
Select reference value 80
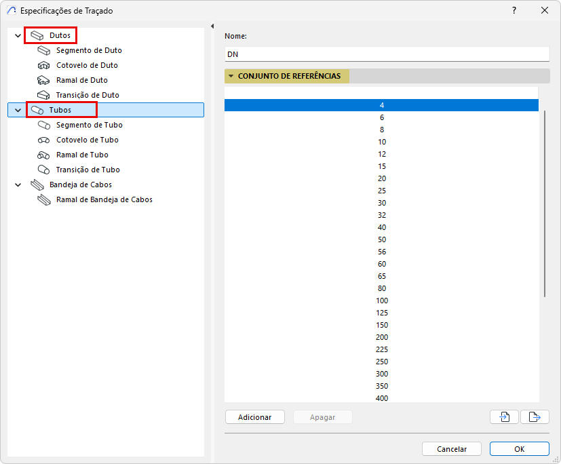(381, 288)
